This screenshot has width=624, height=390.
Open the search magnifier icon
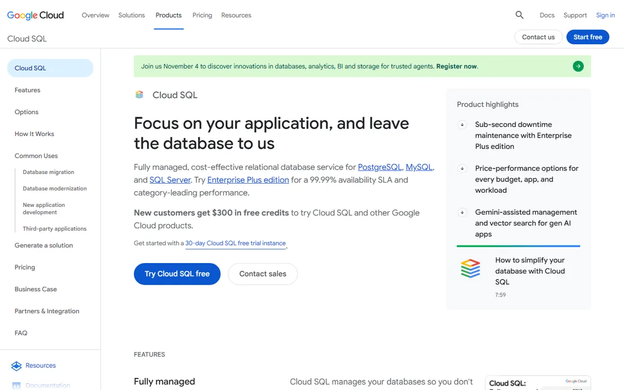(x=519, y=15)
